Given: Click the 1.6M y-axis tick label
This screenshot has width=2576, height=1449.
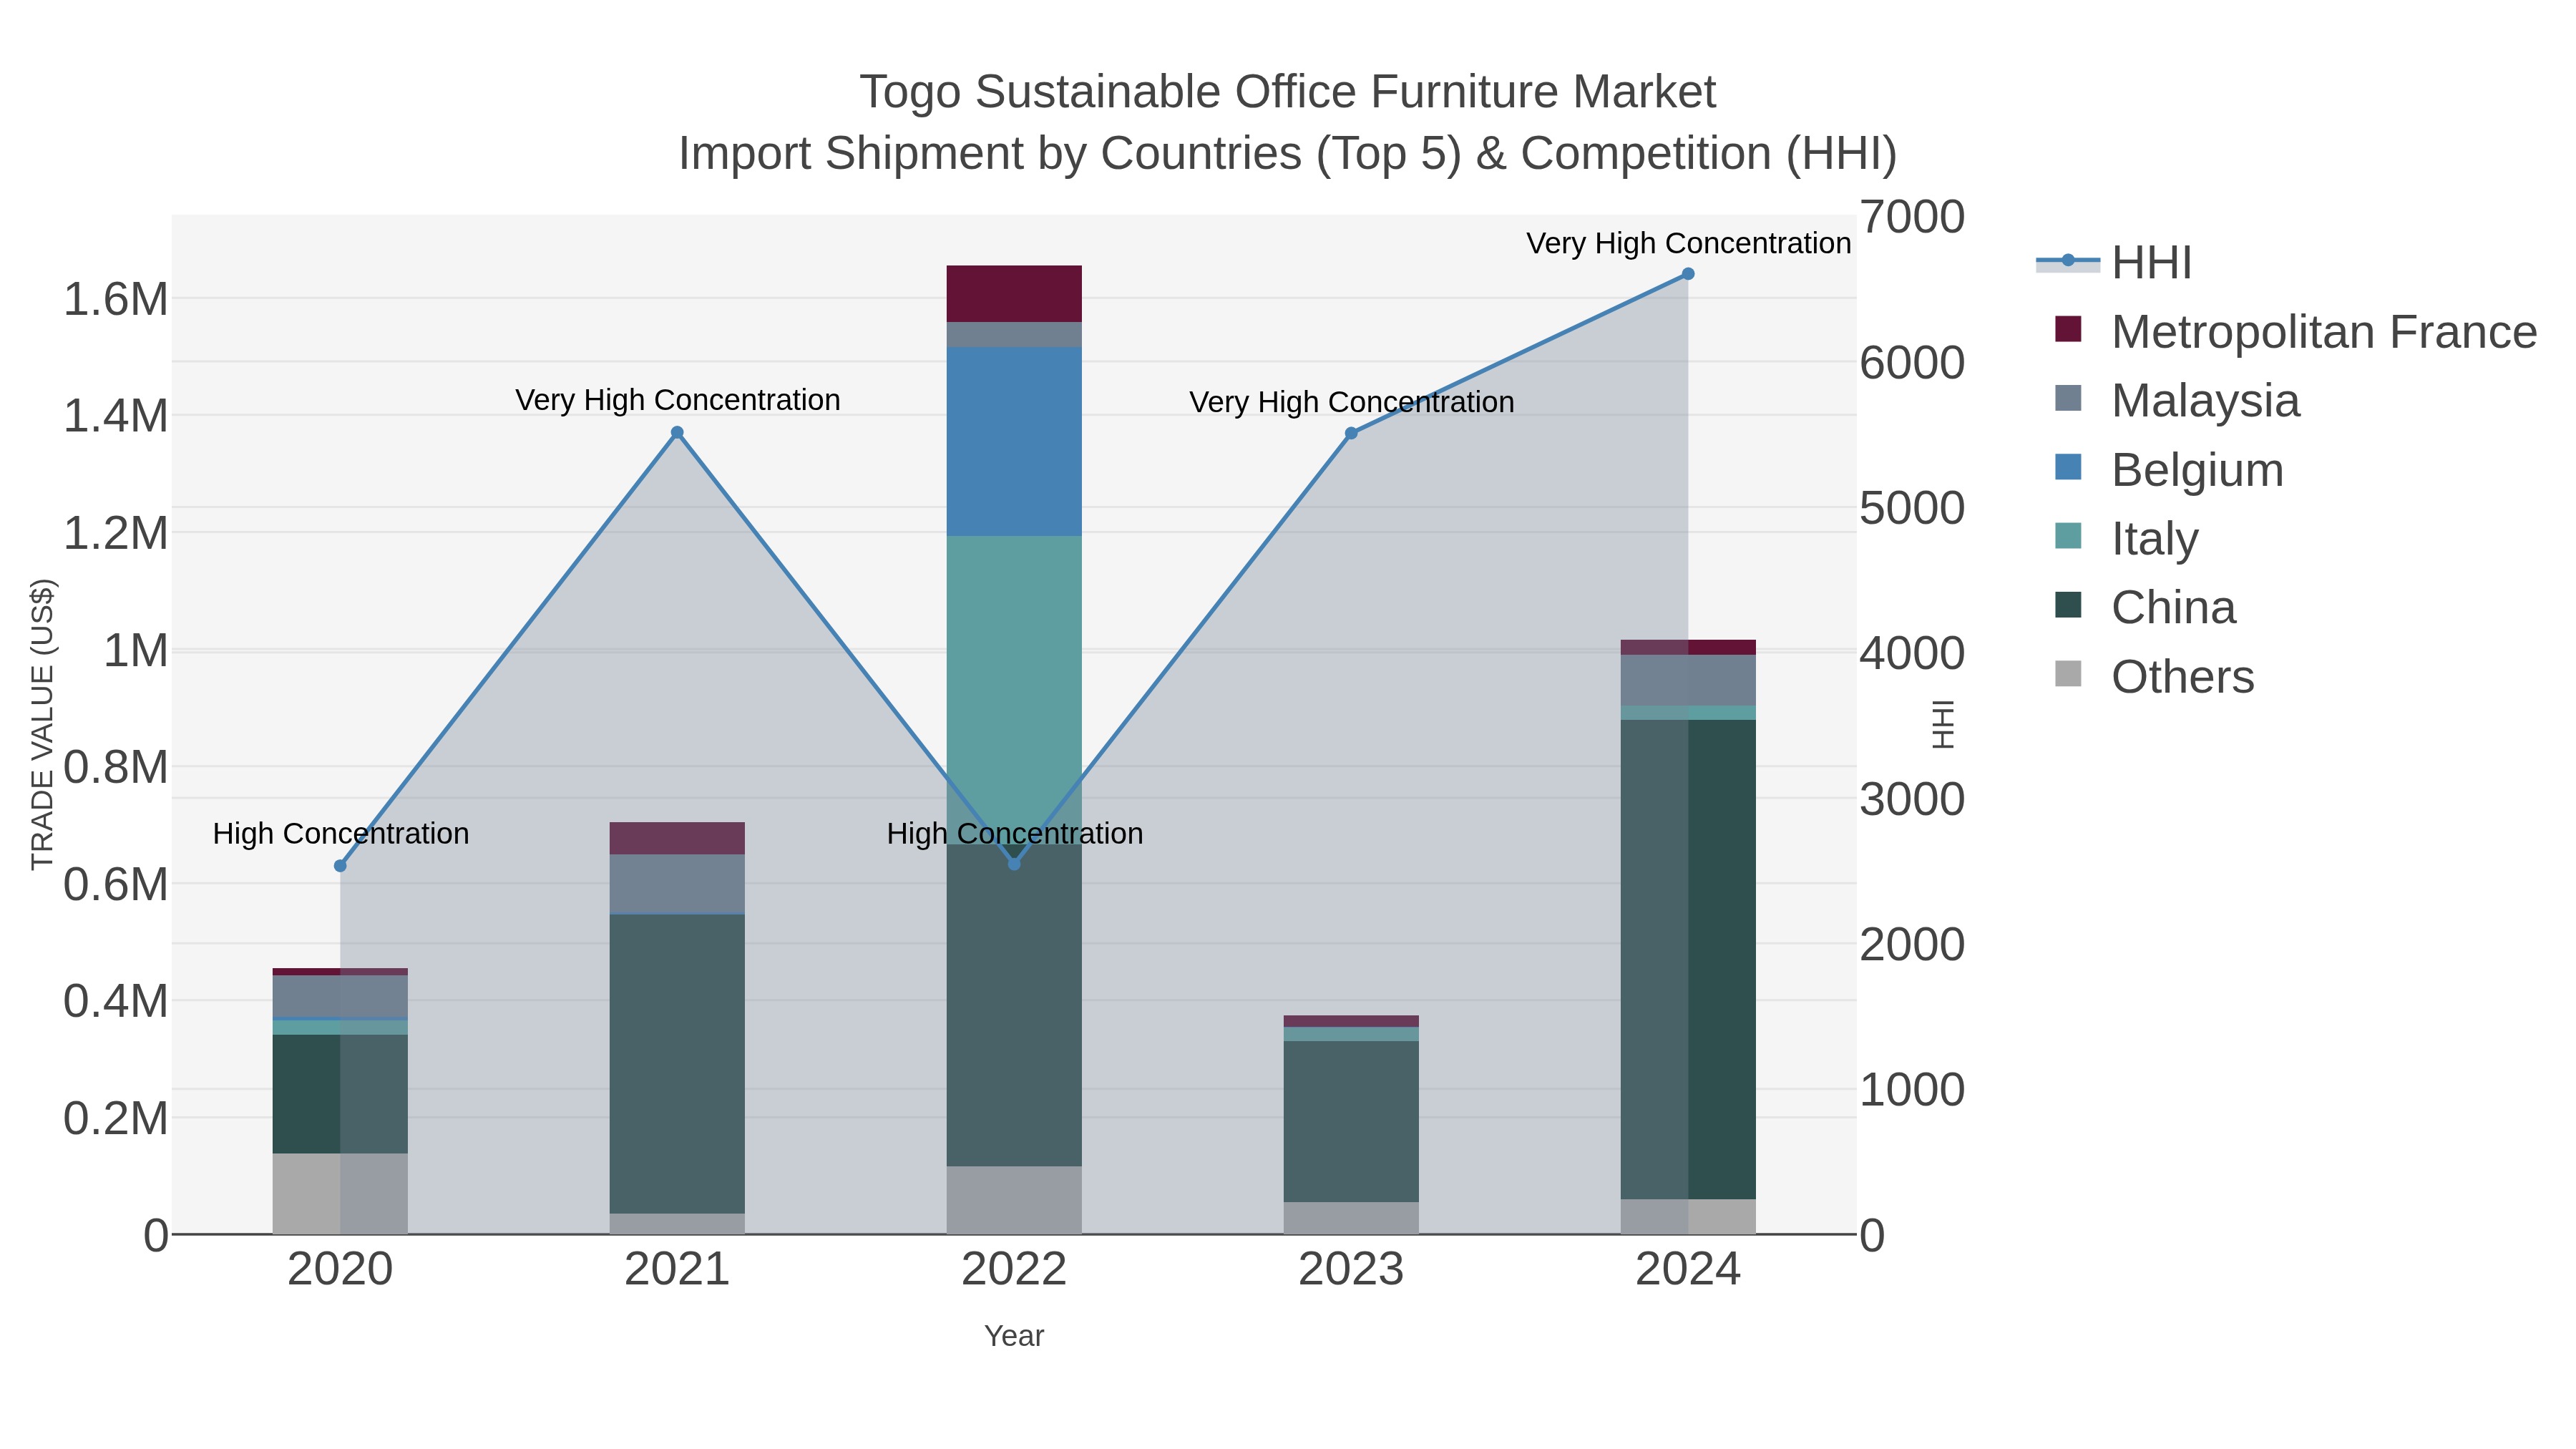Looking at the screenshot, I should click(x=116, y=299).
